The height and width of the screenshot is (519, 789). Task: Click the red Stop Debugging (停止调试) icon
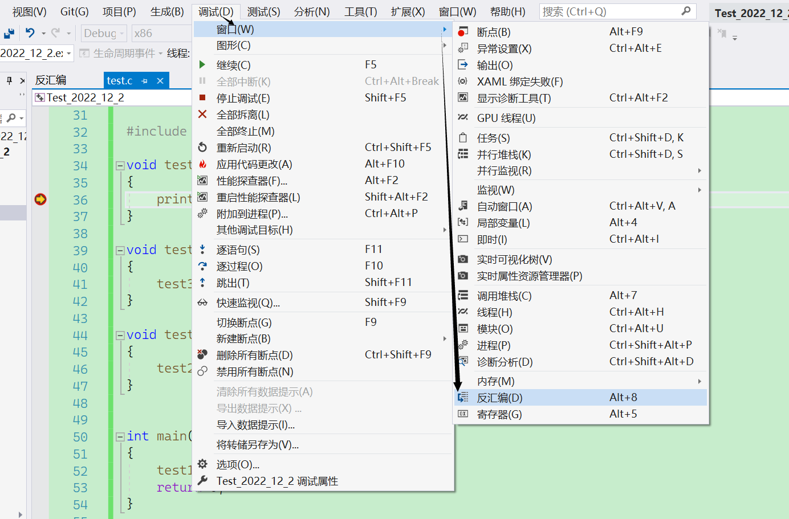point(202,98)
